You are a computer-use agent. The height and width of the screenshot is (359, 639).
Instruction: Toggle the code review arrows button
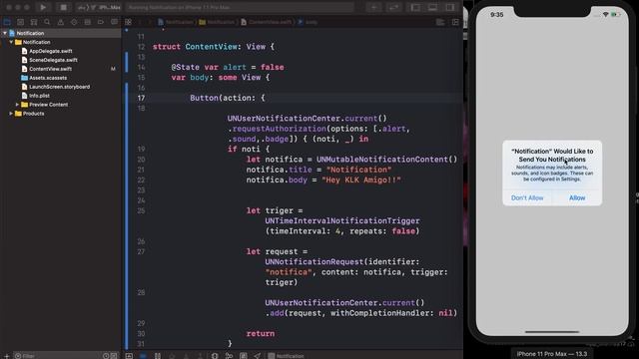393,7
